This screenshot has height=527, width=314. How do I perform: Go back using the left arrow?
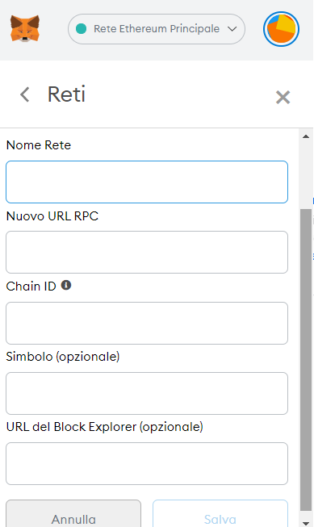(x=25, y=94)
